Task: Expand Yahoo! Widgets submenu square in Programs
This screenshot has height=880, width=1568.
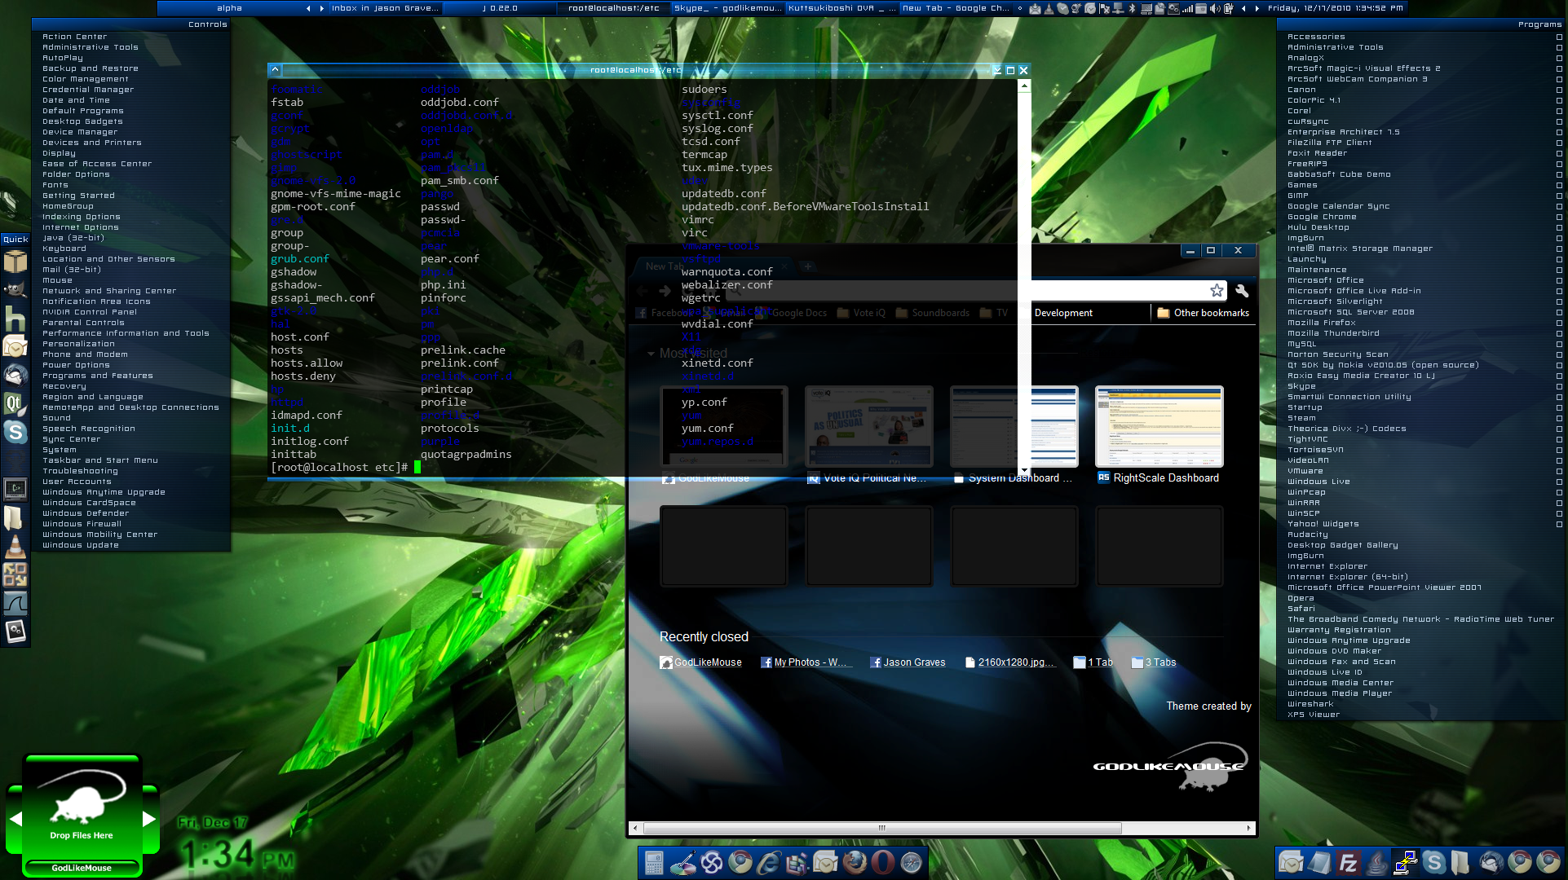Action: (1559, 524)
